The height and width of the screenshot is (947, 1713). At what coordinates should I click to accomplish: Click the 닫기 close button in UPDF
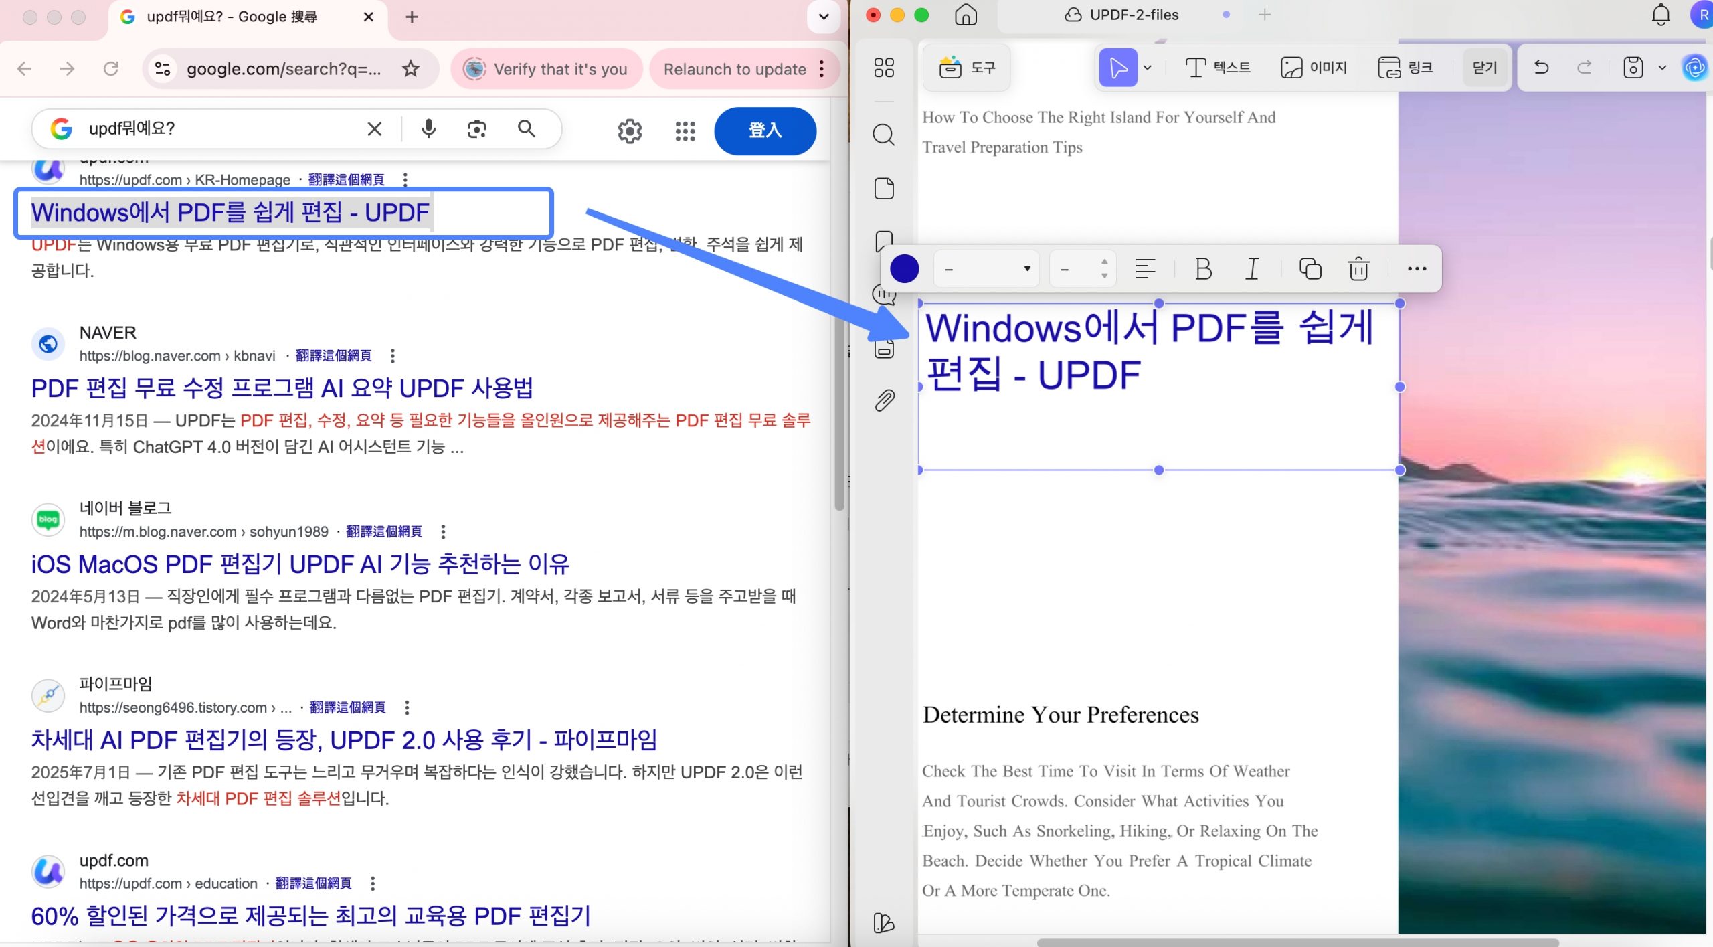[1484, 68]
